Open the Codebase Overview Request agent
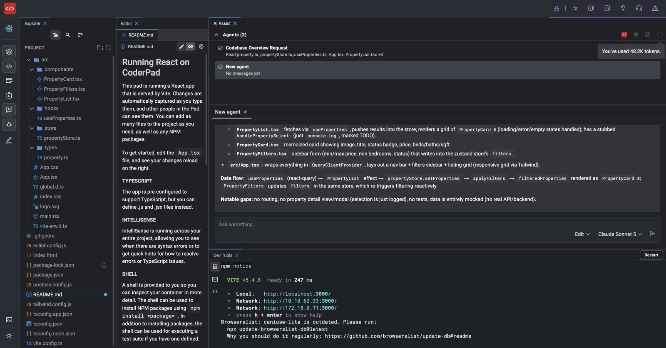Image resolution: width=666 pixels, height=348 pixels. pos(437,51)
